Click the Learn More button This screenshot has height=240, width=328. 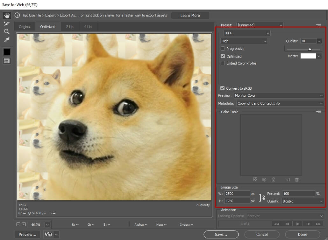(x=190, y=16)
